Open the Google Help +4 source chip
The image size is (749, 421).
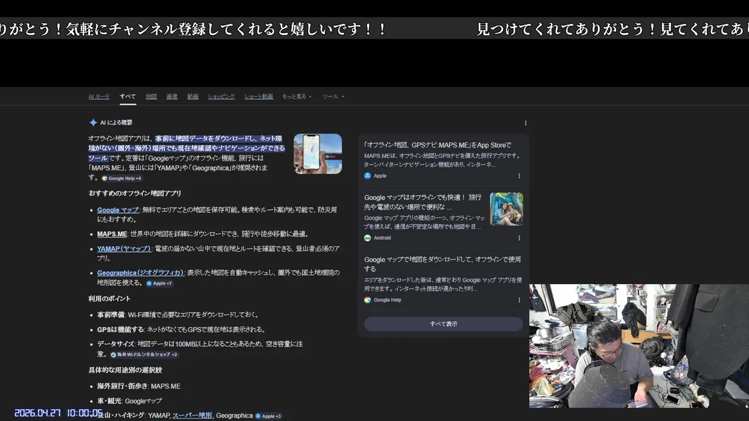pyautogui.click(x=122, y=178)
